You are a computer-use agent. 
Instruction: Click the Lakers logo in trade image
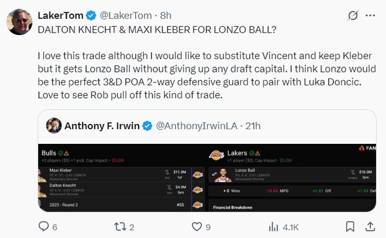[x=216, y=155]
